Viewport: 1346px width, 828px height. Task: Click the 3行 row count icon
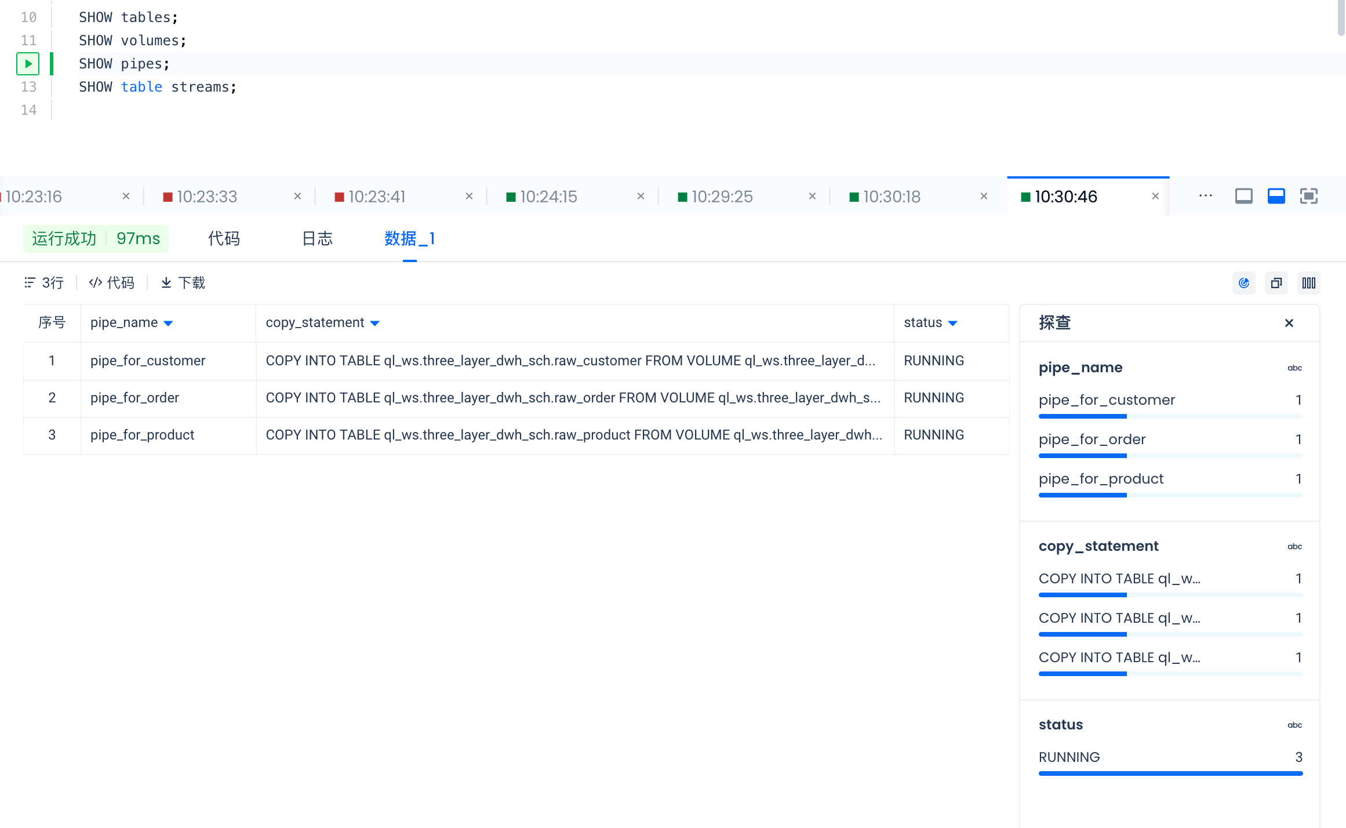pyautogui.click(x=30, y=283)
